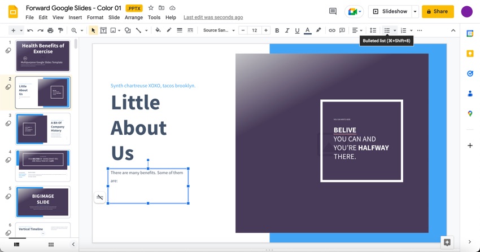Open the Shape tool icon

(128, 30)
